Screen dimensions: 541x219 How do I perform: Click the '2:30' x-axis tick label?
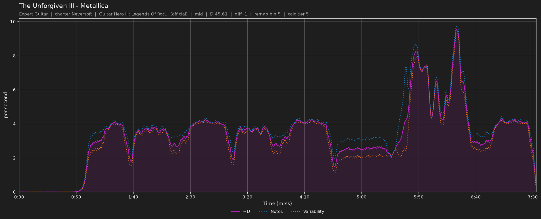coord(190,197)
